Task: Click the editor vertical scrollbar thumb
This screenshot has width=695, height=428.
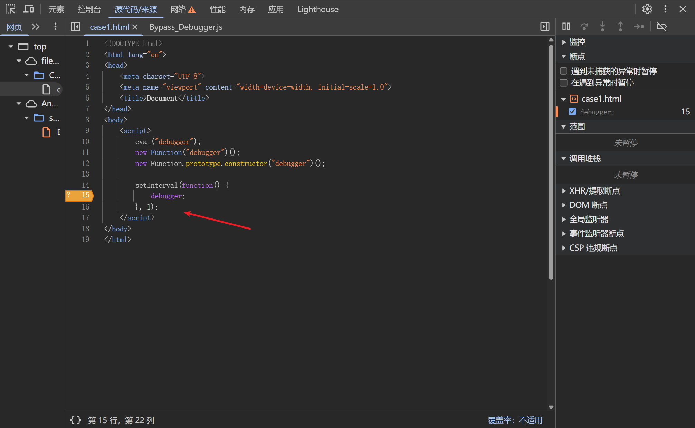Action: (x=551, y=162)
